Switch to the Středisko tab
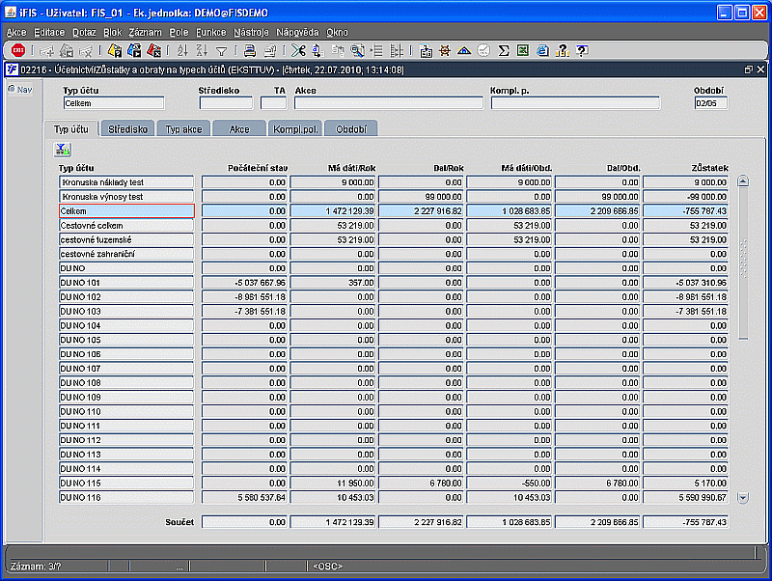772x581 pixels. coord(127,129)
